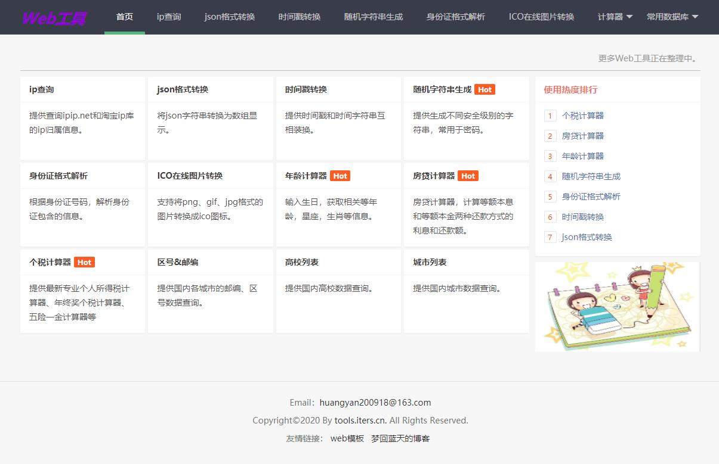Image resolution: width=719 pixels, height=464 pixels.
Task: Expand the 常用数据库 dropdown menu
Action: [x=672, y=17]
